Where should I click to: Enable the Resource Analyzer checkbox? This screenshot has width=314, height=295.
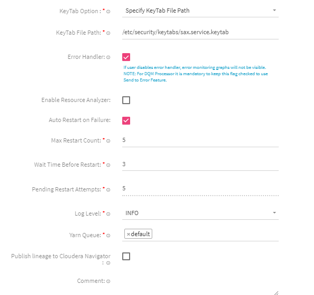tap(126, 100)
